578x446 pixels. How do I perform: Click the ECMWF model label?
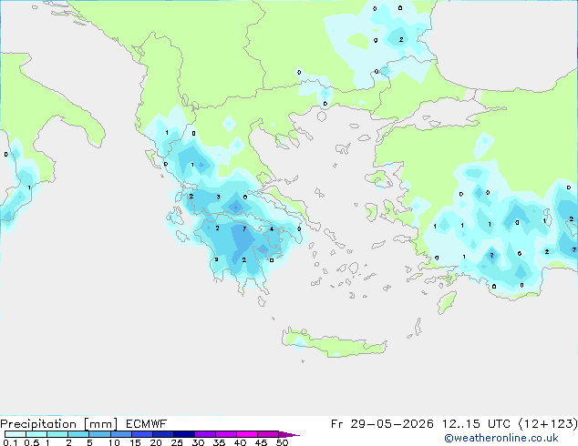pyautogui.click(x=147, y=424)
